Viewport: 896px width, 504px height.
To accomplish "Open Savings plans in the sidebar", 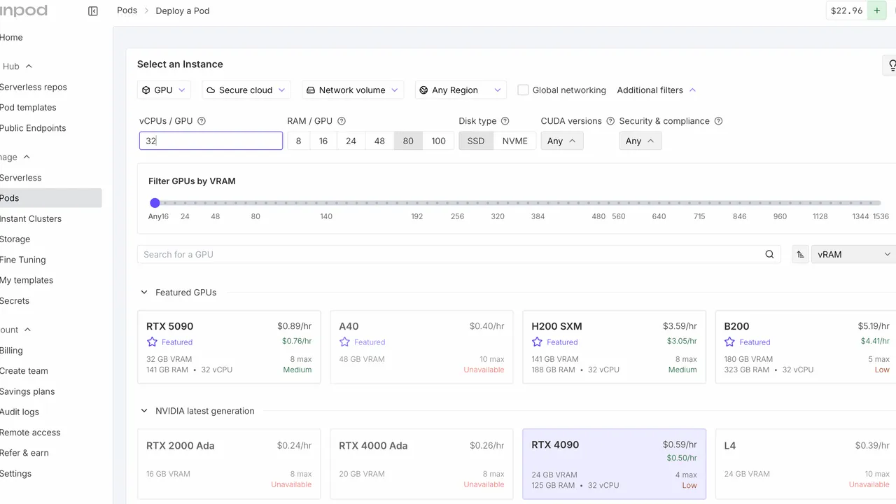I will [x=27, y=392].
